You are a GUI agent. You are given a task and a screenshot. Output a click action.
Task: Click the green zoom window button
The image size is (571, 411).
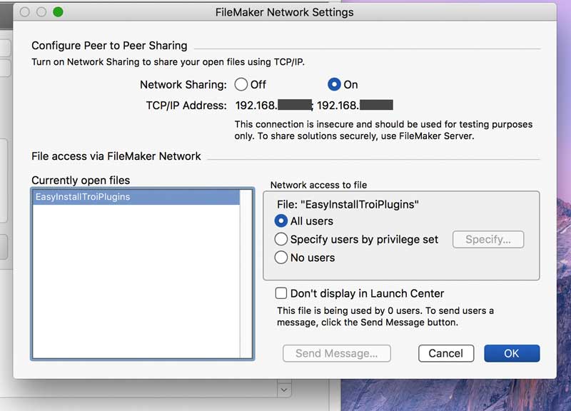[58, 12]
